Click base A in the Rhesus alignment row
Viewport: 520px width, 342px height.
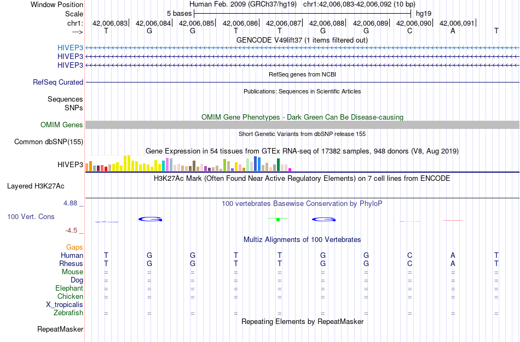pyautogui.click(x=453, y=263)
